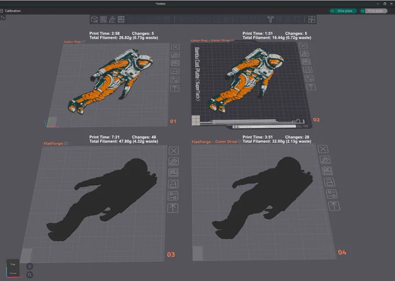
Task: Remove plate 03 with its X icon
Action: 174,151
